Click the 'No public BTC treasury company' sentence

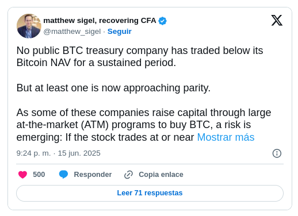(140, 56)
